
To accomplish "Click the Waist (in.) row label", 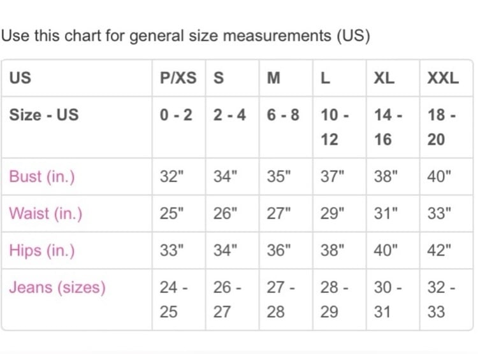I will tap(46, 213).
